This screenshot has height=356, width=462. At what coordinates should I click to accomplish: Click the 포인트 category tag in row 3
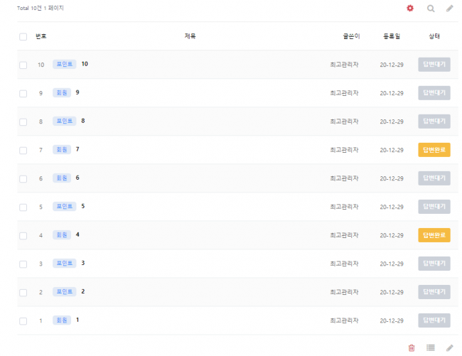tap(65, 263)
